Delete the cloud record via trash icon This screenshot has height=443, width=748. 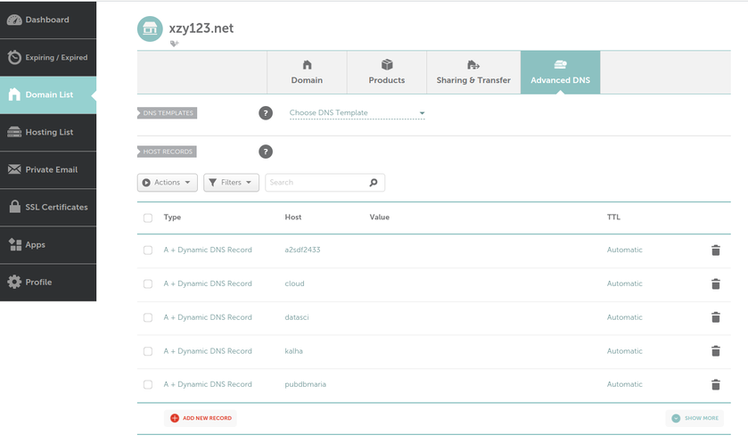716,283
